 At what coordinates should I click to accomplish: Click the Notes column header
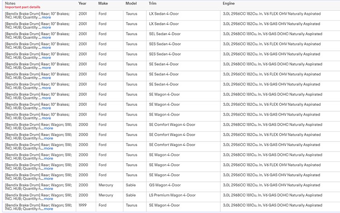click(x=10, y=3)
